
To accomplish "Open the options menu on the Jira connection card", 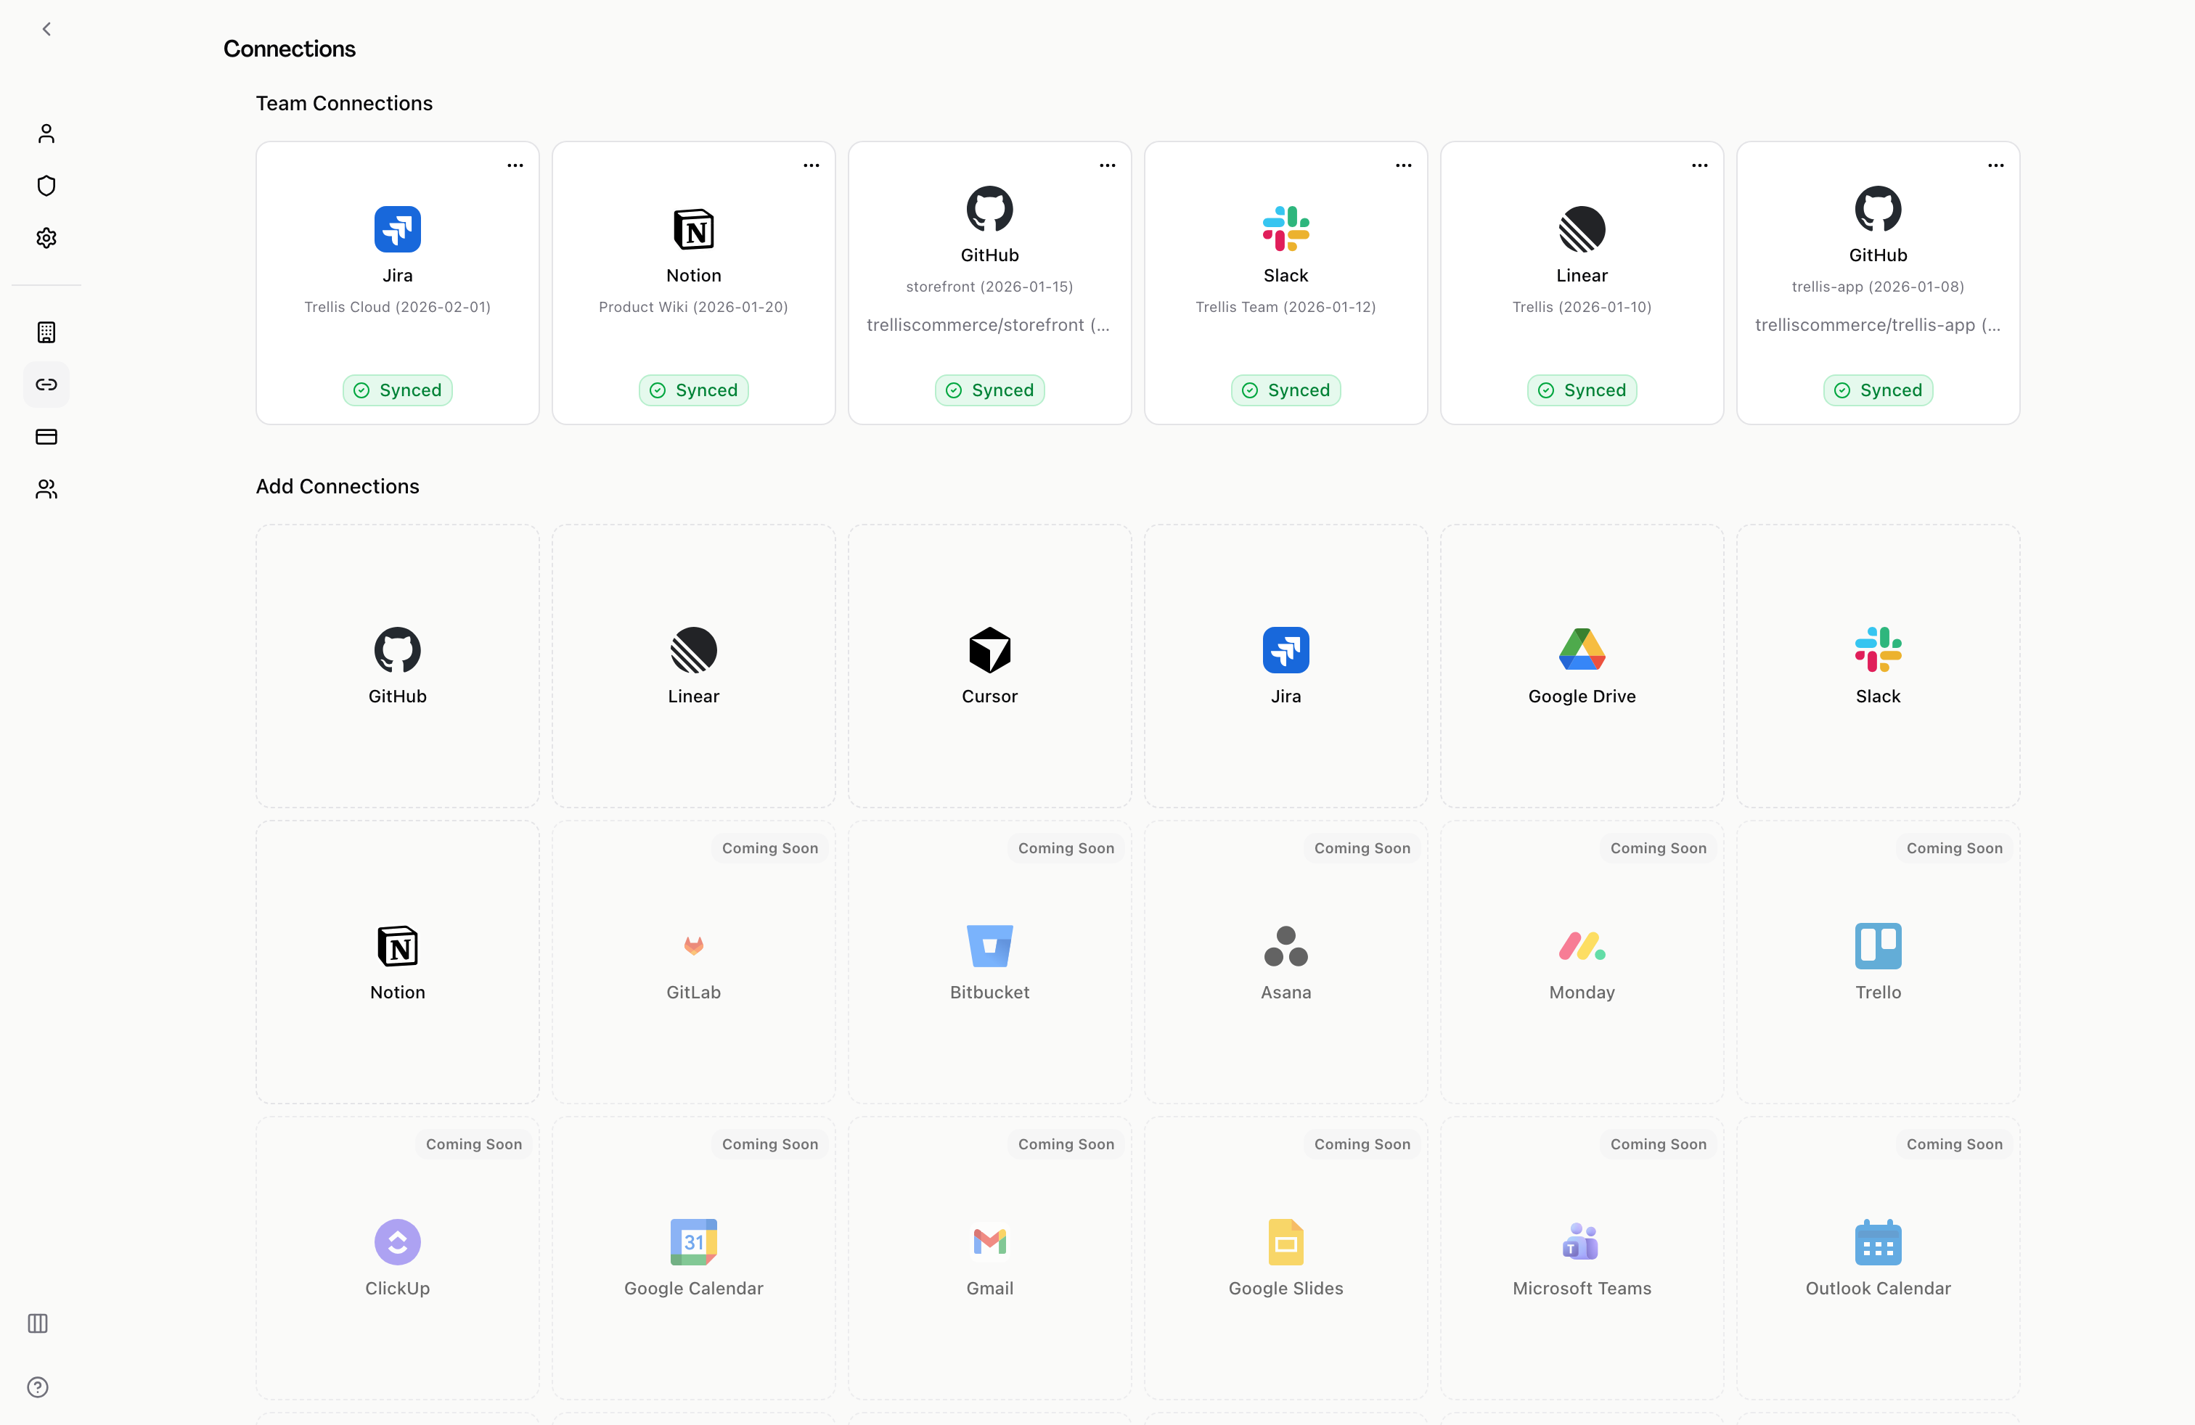I will click(515, 166).
